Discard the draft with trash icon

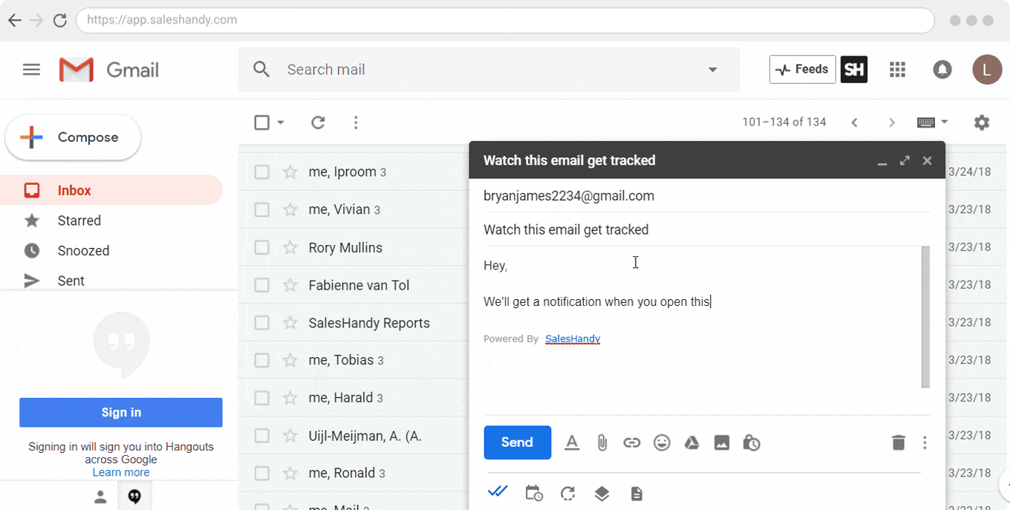point(899,443)
